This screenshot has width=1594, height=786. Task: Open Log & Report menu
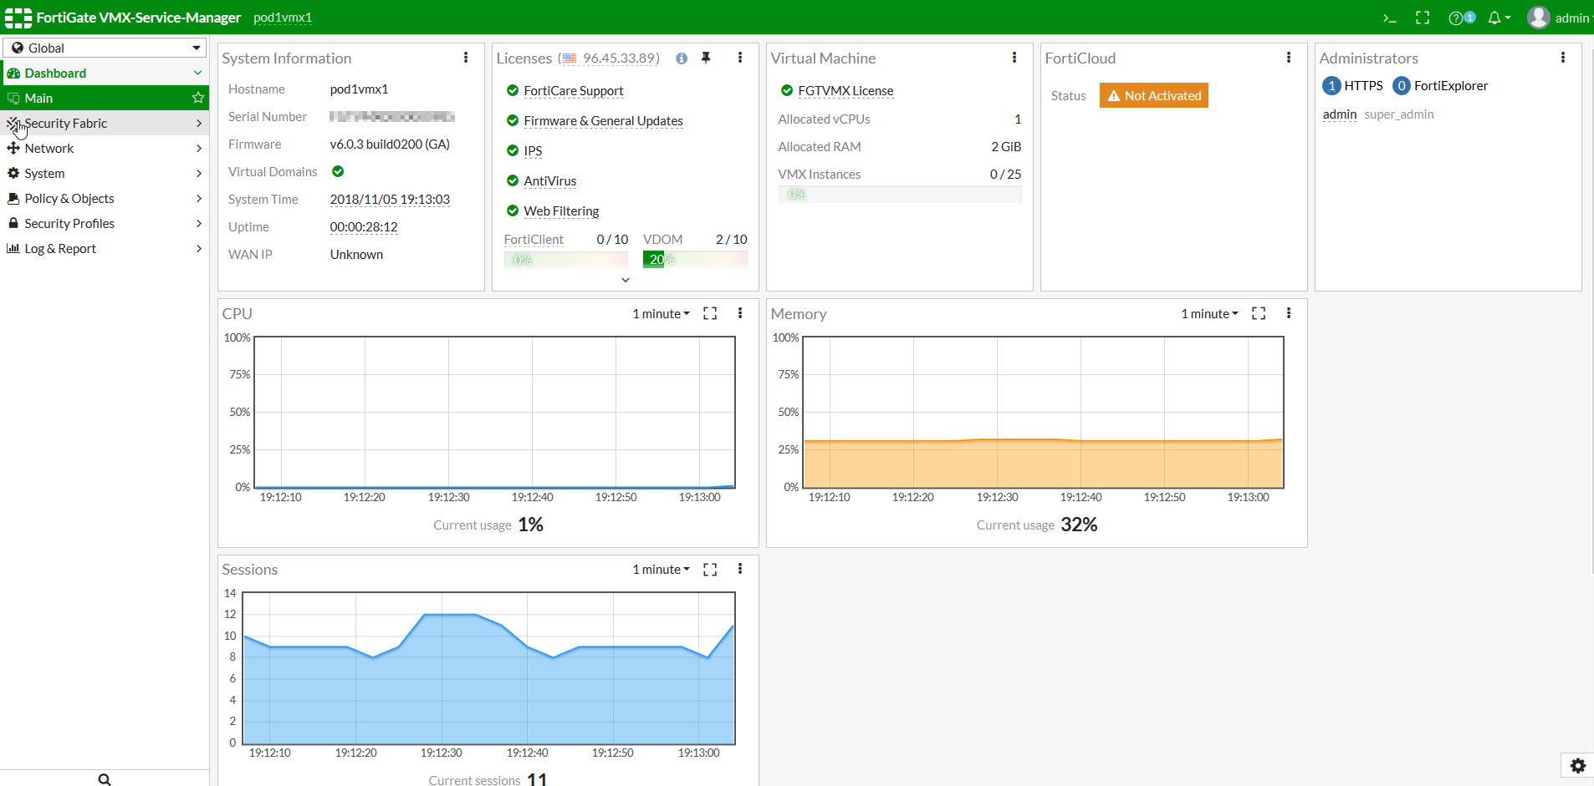pos(105,248)
